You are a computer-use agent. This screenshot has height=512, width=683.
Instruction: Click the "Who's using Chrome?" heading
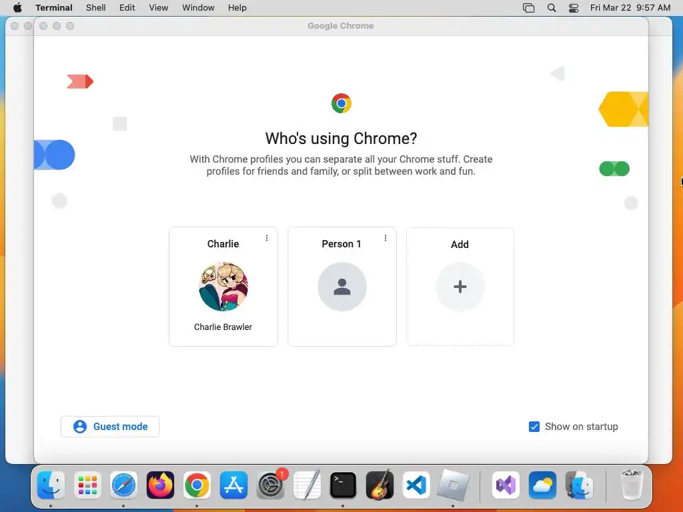click(341, 139)
